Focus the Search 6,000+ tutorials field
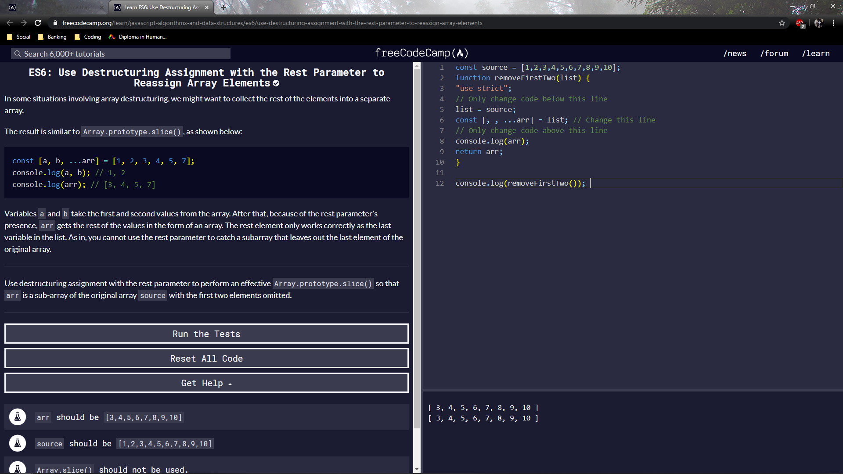 (121, 54)
